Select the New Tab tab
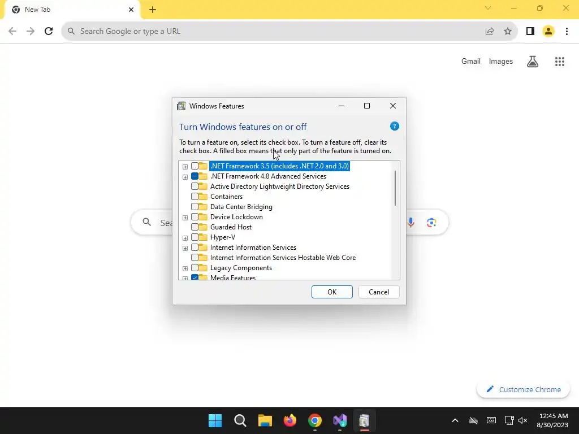This screenshot has height=434, width=579. coord(72,10)
